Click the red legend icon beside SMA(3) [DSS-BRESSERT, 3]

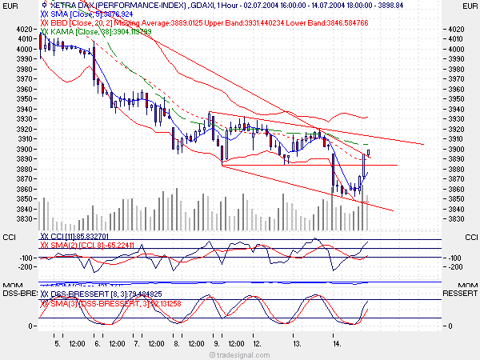click(x=44, y=303)
